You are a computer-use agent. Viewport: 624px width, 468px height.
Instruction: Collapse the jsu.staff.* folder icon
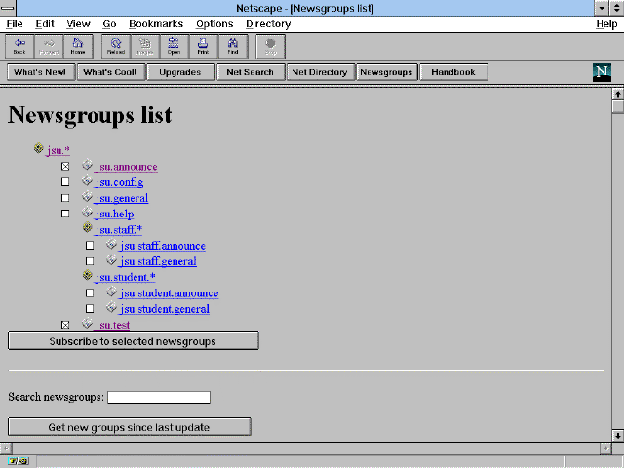click(87, 228)
